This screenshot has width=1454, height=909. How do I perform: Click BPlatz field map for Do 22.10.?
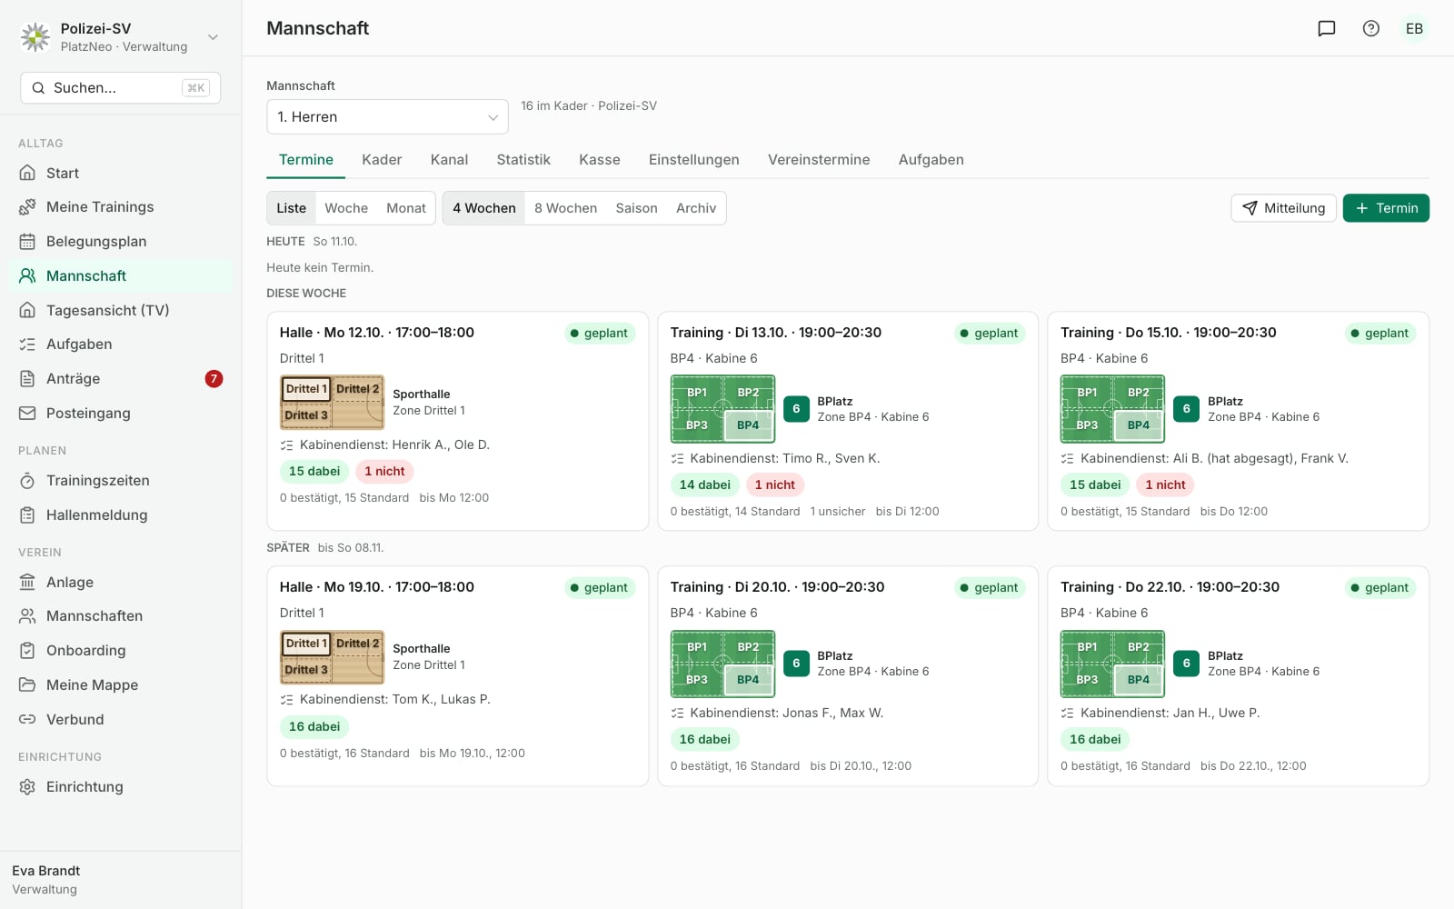point(1112,664)
